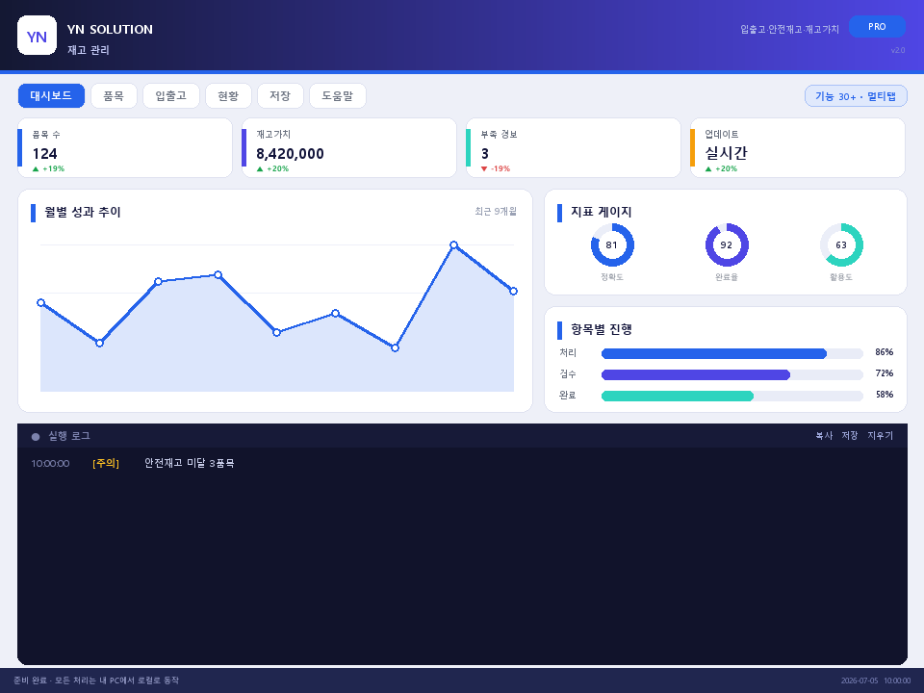Click the 실행 로그 status dot

point(36,437)
